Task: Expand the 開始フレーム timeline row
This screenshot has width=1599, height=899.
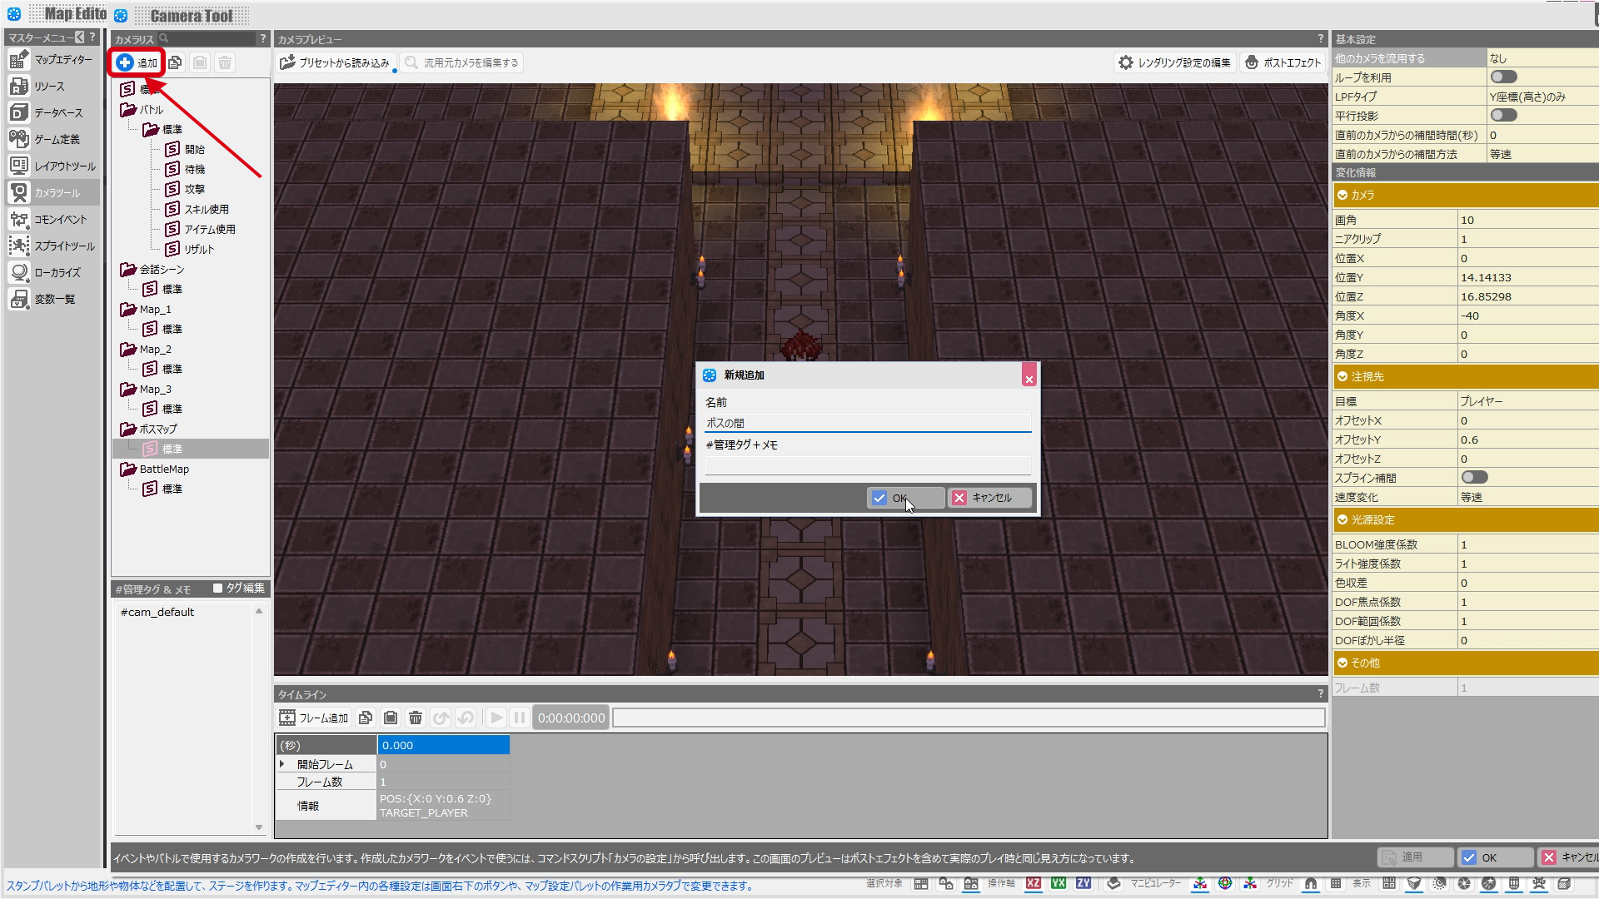Action: pos(282,764)
